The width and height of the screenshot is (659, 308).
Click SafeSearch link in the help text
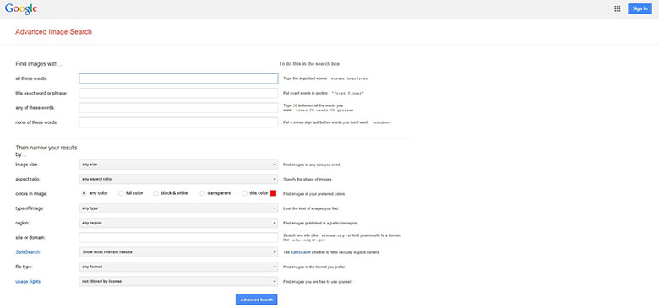300,252
